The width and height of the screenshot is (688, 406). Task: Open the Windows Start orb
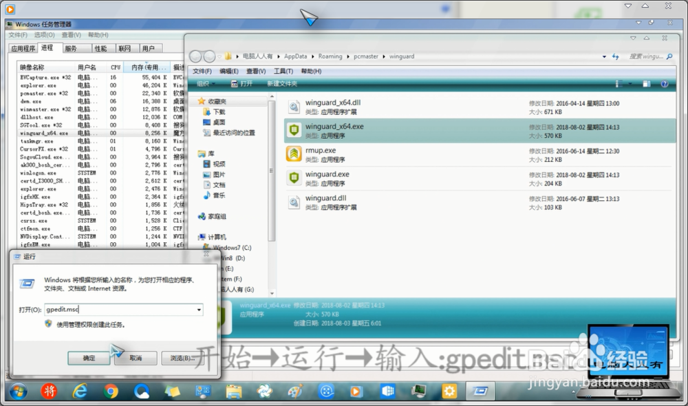(x=18, y=391)
